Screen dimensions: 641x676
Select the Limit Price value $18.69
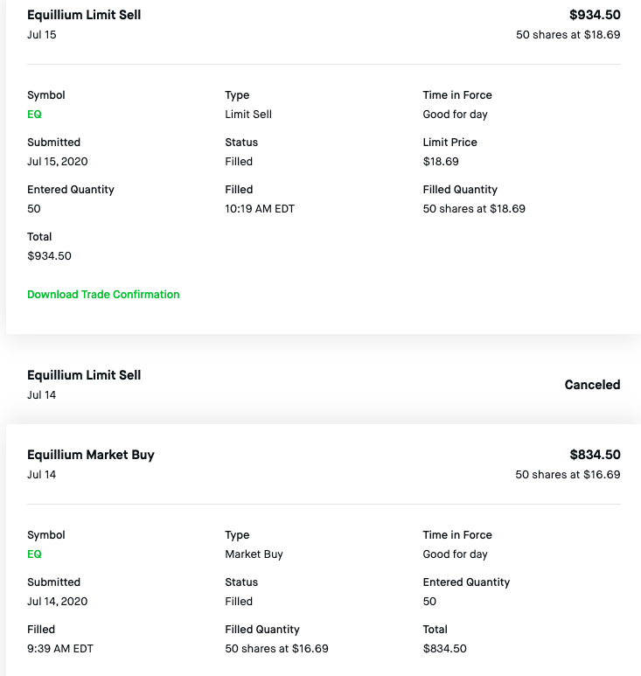tap(441, 162)
